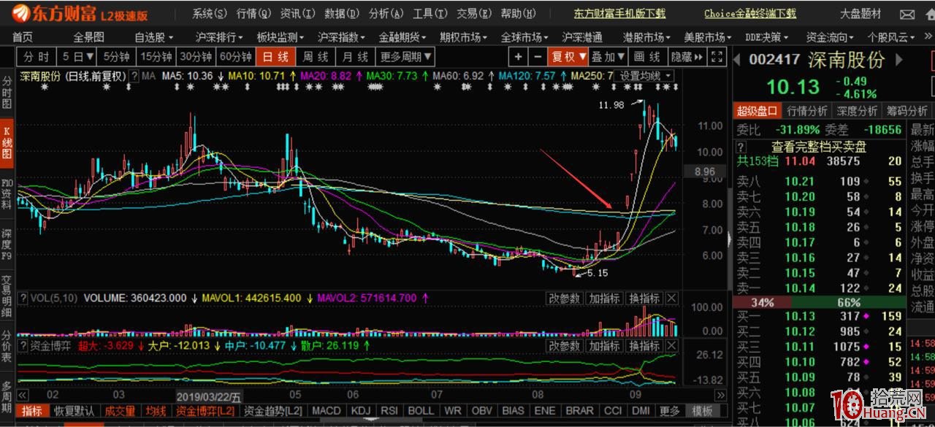This screenshot has width=935, height=427.
Task: Select BOLL indicator tab
Action: [421, 411]
